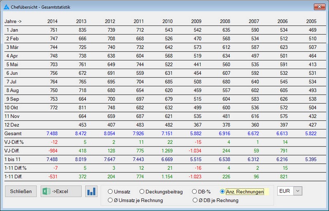The width and height of the screenshot is (329, 211).
Task: Click the application logo in title bar
Action: [6, 7]
